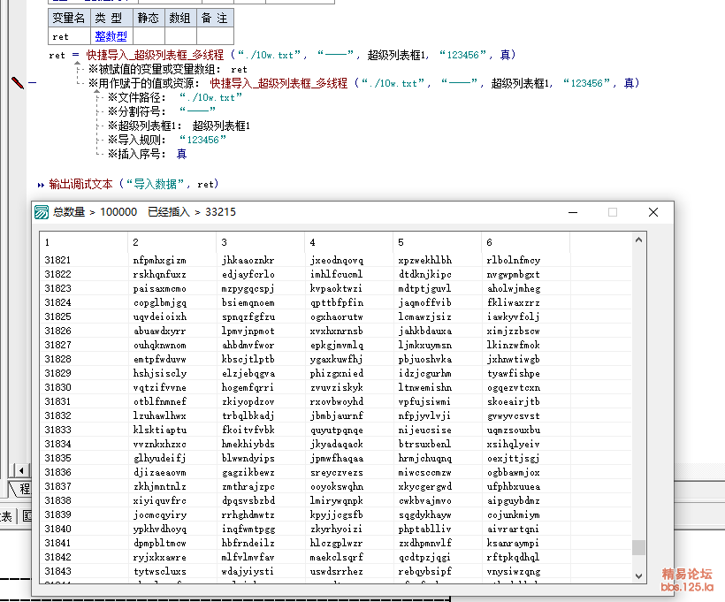Screen dimensions: 725x602
Task: Click the ※分割符号 parameter line
Action: 162,111
